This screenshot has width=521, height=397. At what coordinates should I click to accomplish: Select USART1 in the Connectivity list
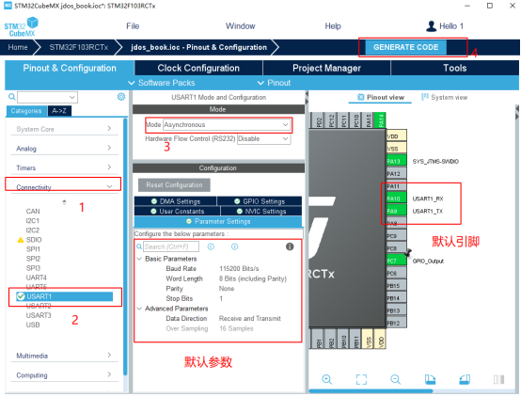point(64,296)
